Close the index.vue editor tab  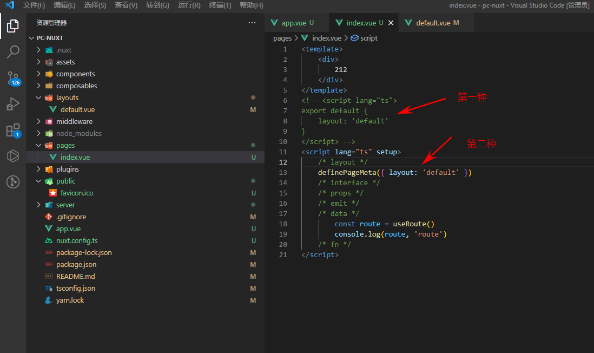[391, 23]
